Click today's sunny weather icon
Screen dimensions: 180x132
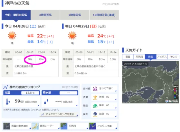pos(12,36)
